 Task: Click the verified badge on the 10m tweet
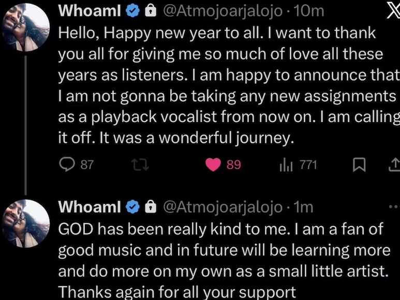pyautogui.click(x=133, y=10)
